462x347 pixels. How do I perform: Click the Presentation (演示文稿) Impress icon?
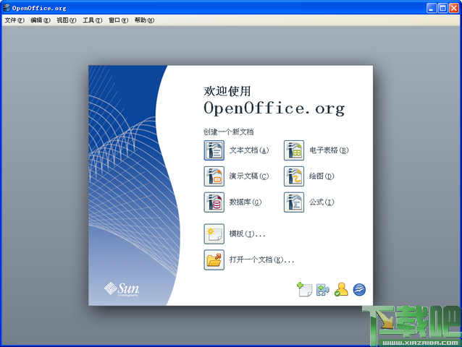tap(214, 176)
